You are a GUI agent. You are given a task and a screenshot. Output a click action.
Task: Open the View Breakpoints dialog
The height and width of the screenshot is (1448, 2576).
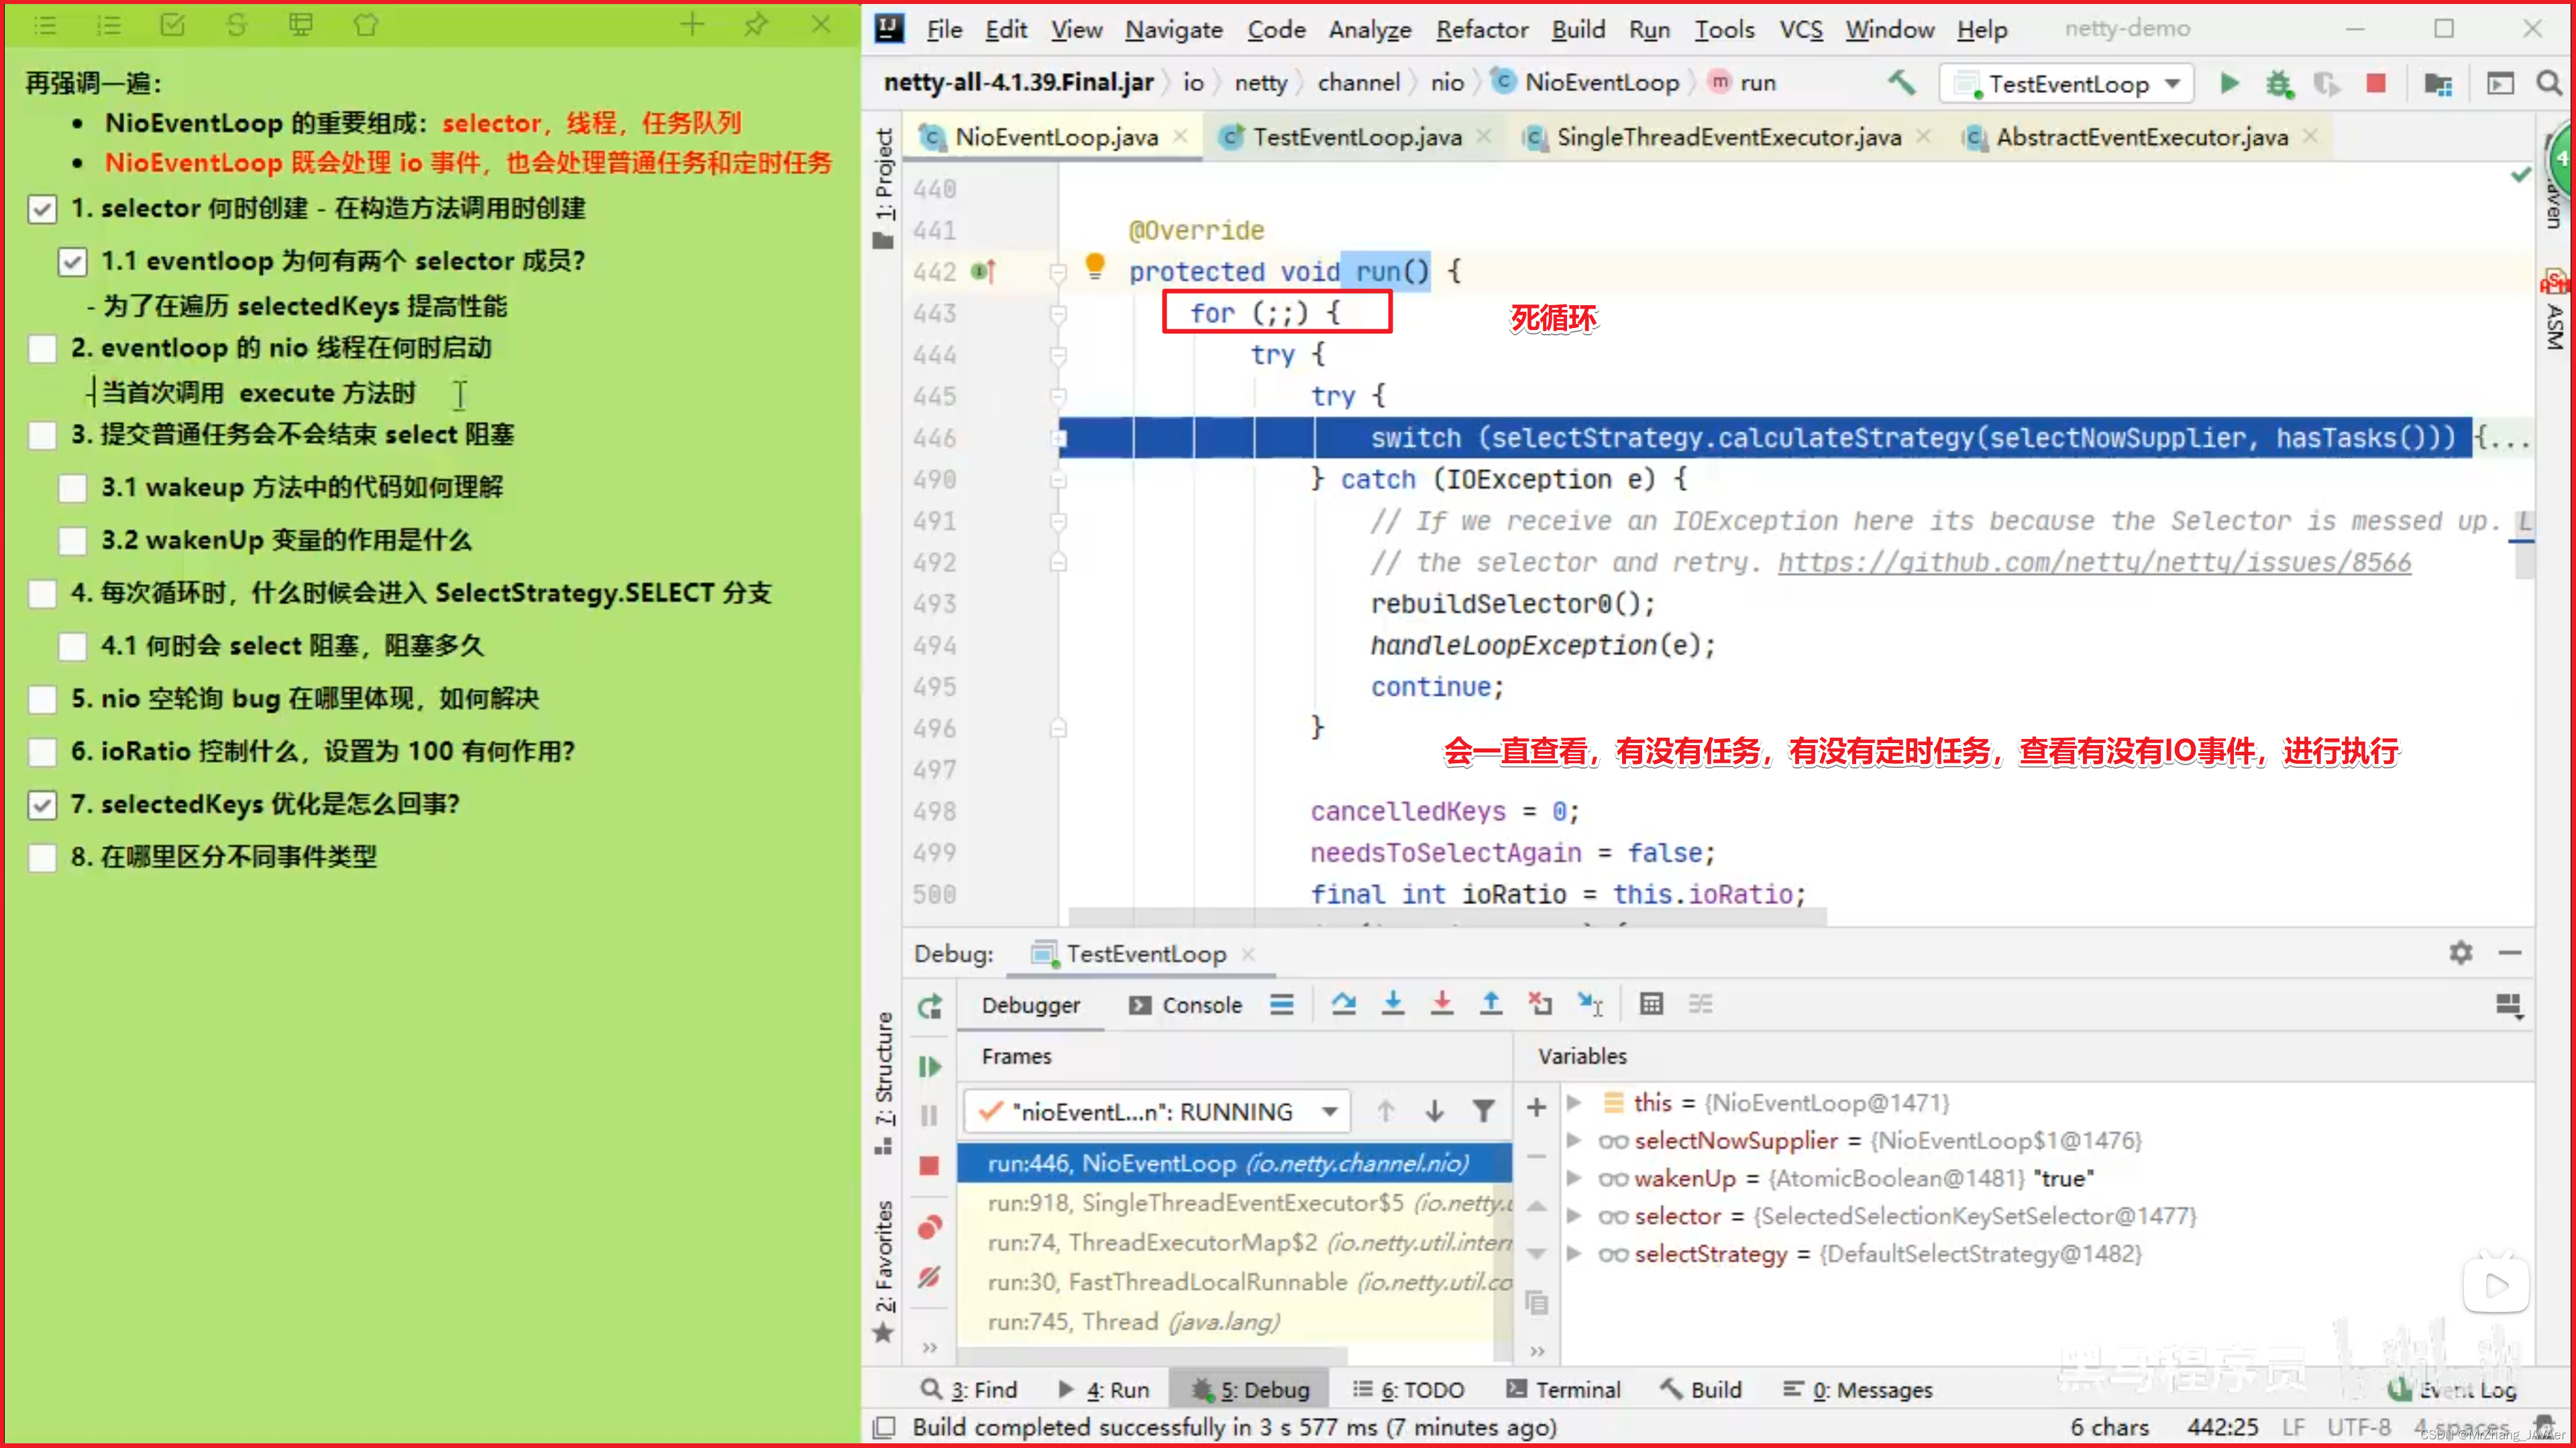point(930,1227)
